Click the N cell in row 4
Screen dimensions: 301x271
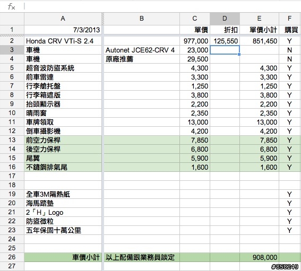point(290,59)
